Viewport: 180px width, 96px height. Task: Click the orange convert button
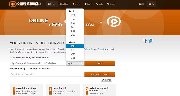tap(100, 63)
